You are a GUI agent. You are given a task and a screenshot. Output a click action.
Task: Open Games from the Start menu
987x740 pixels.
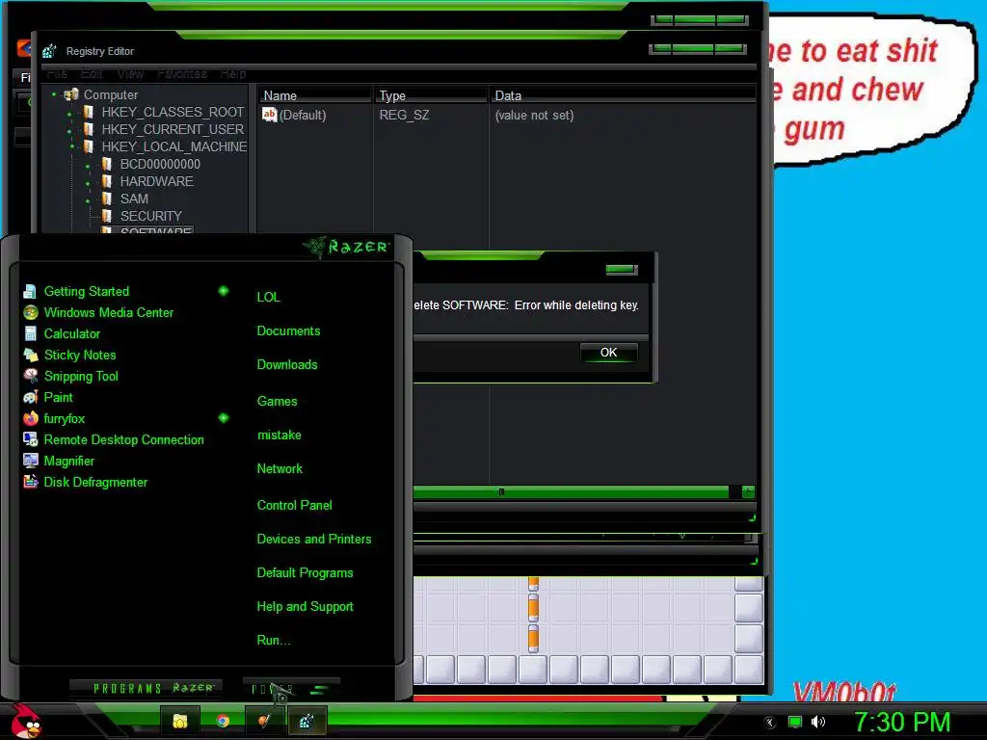tap(277, 401)
